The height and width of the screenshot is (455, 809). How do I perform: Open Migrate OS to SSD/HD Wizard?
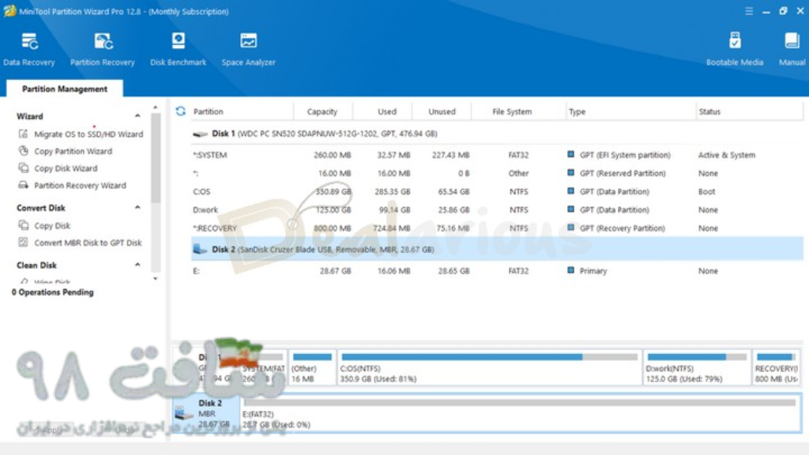pos(88,134)
